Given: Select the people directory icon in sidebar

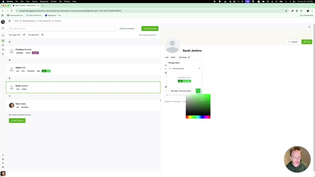Looking at the screenshot, I should (x=3, y=28).
